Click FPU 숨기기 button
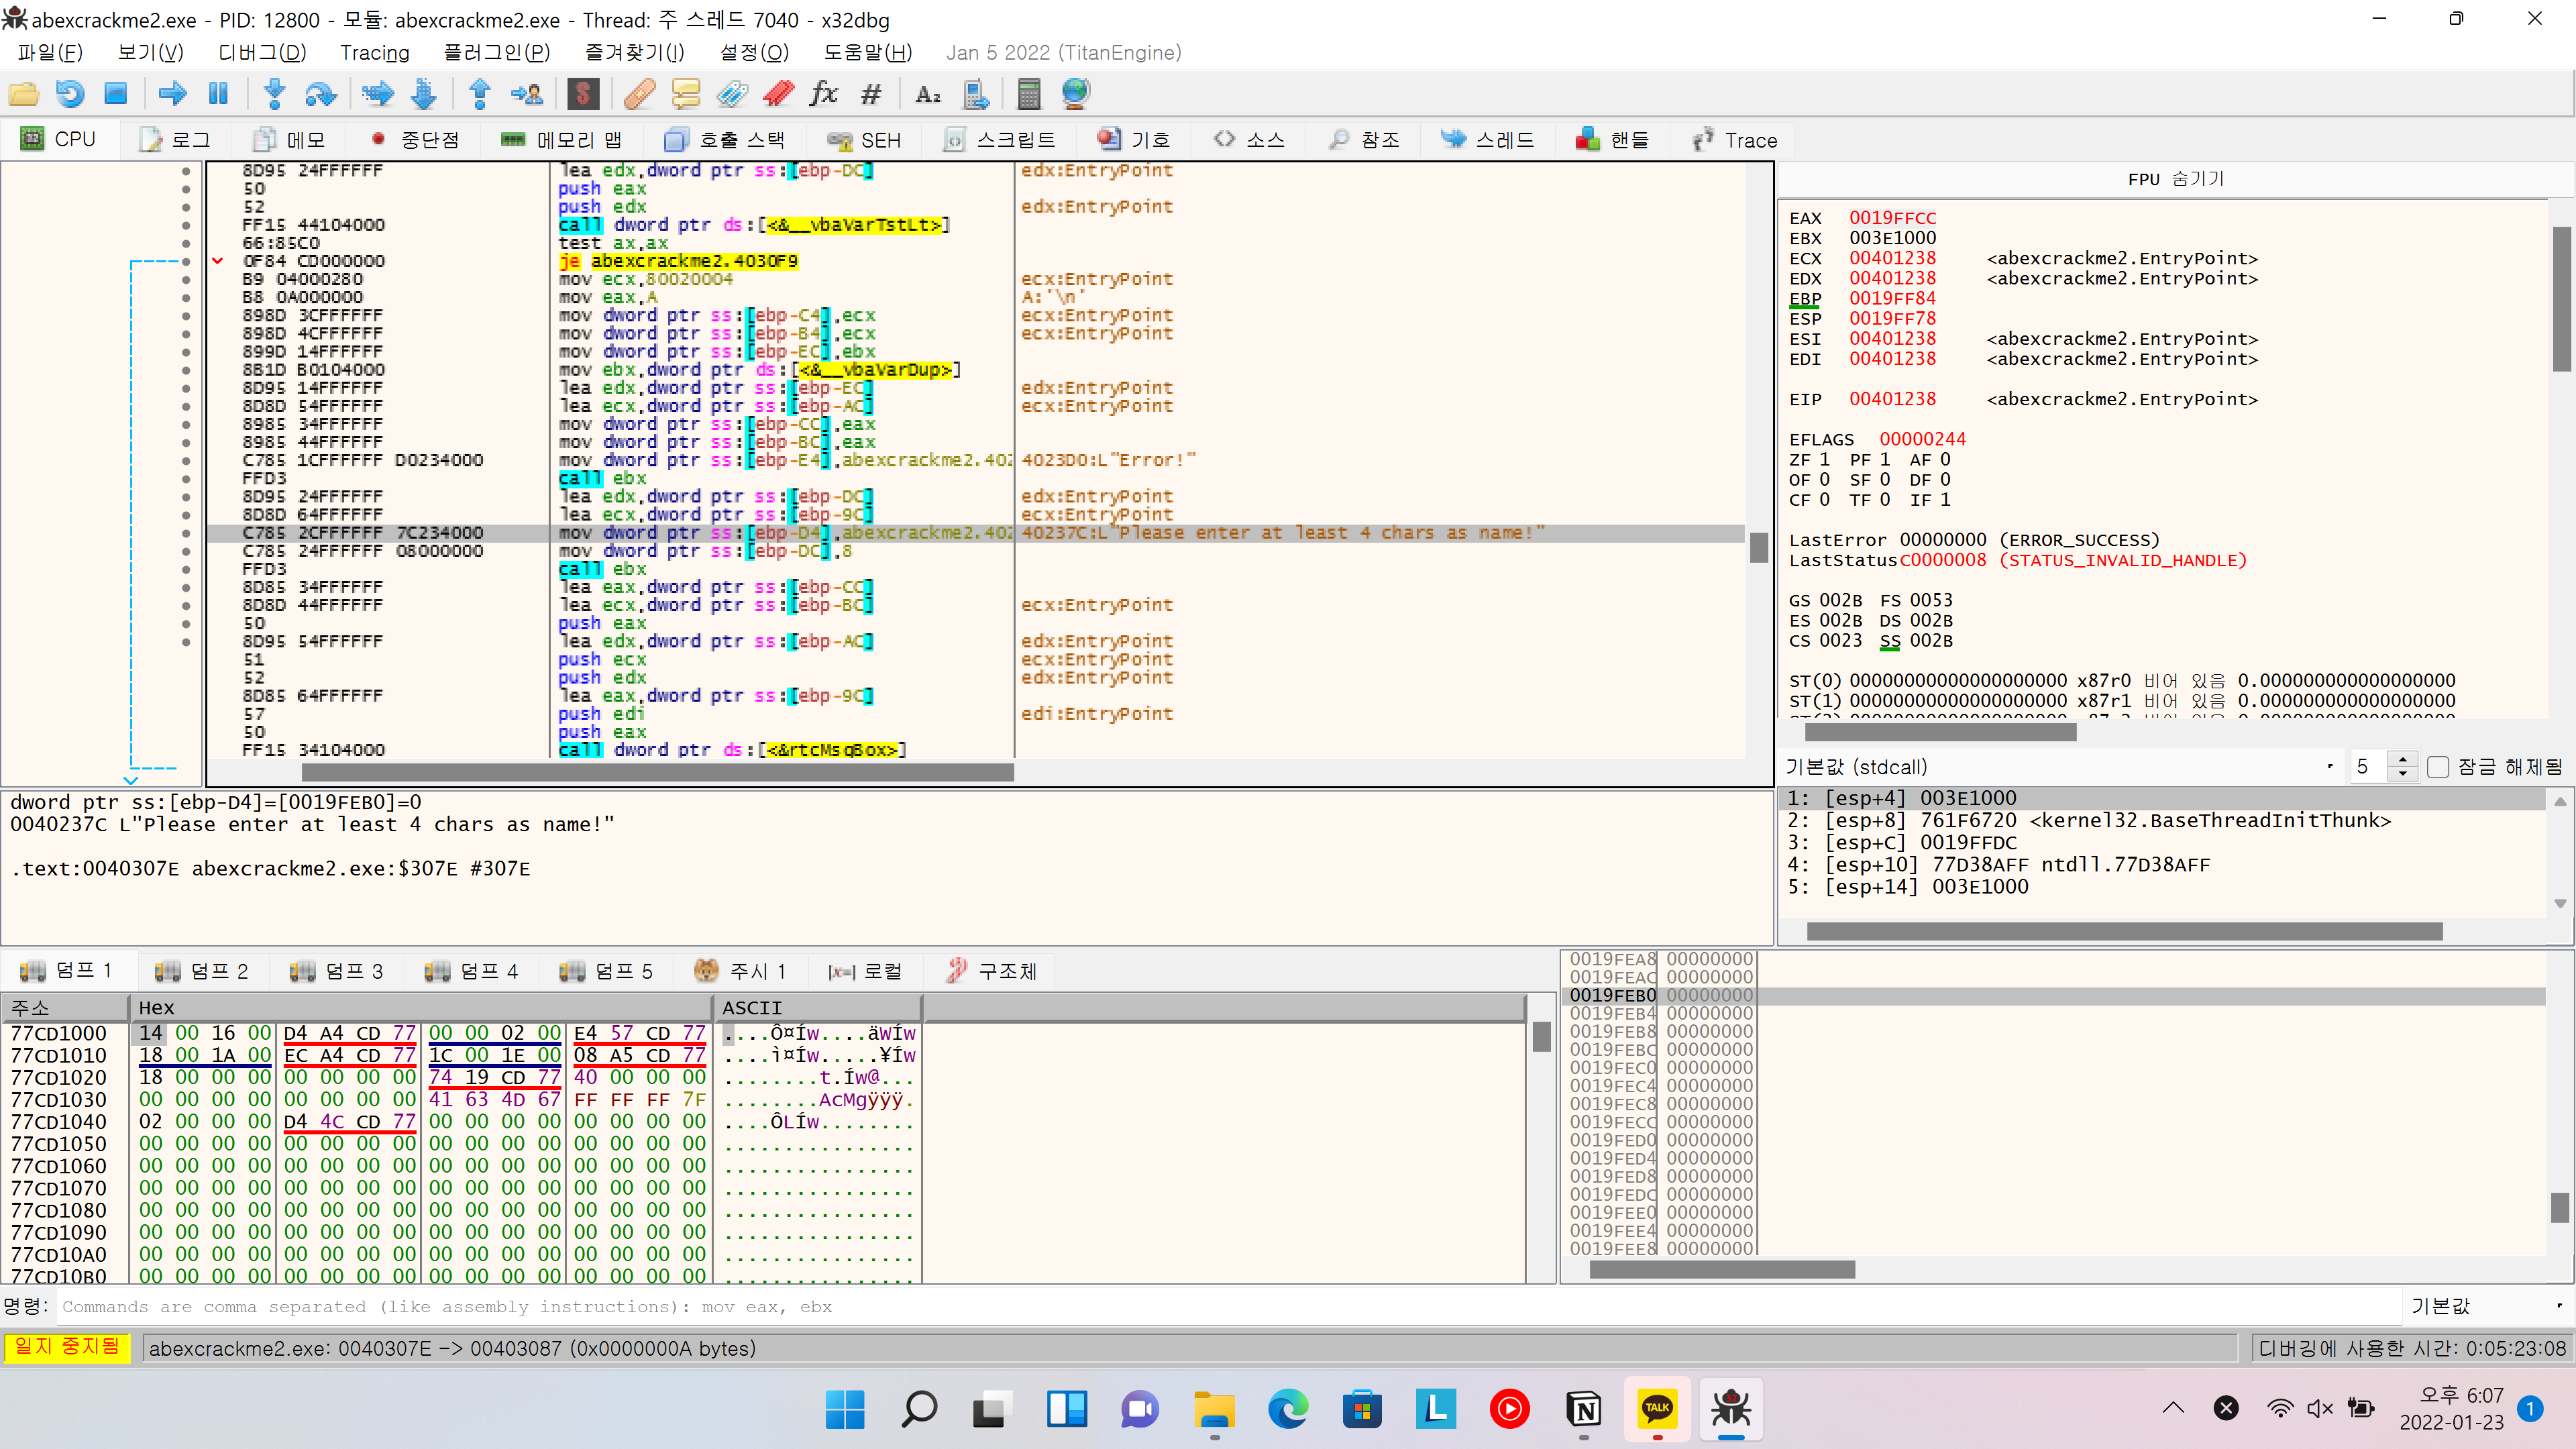 click(x=2176, y=179)
